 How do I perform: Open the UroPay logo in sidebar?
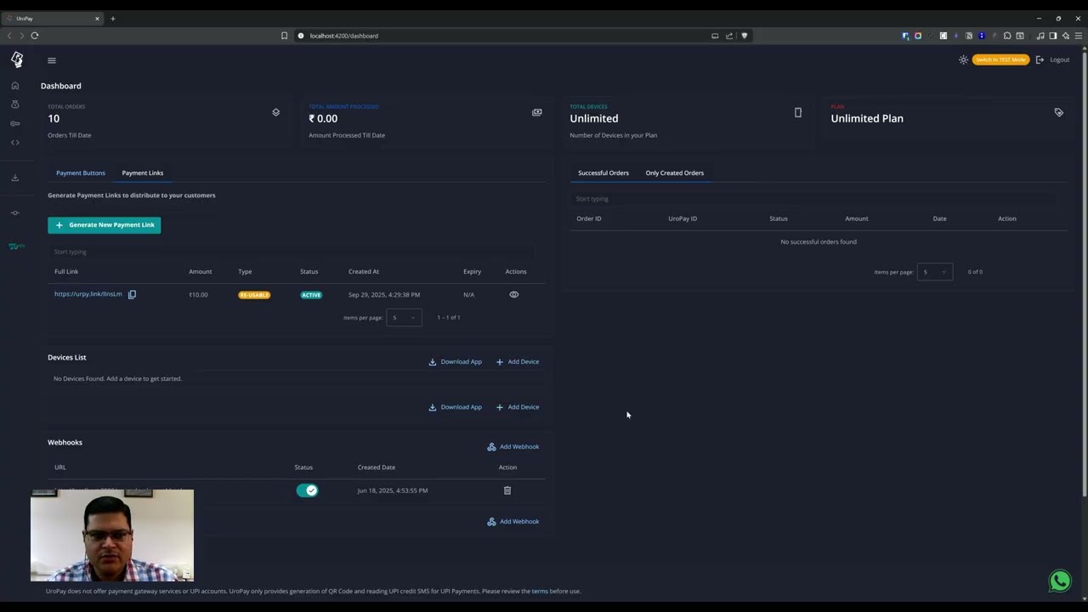coord(17,59)
